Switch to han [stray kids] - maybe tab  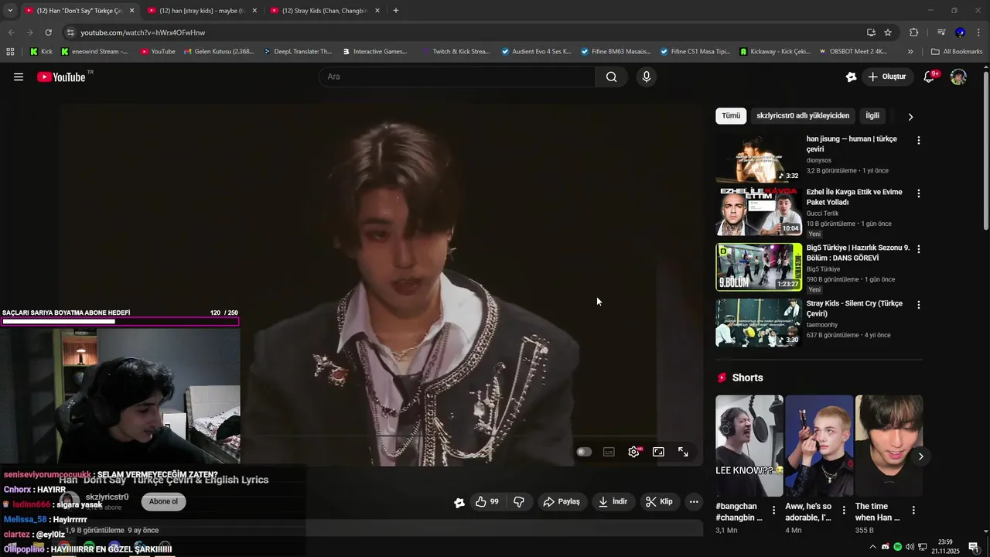[x=202, y=11]
